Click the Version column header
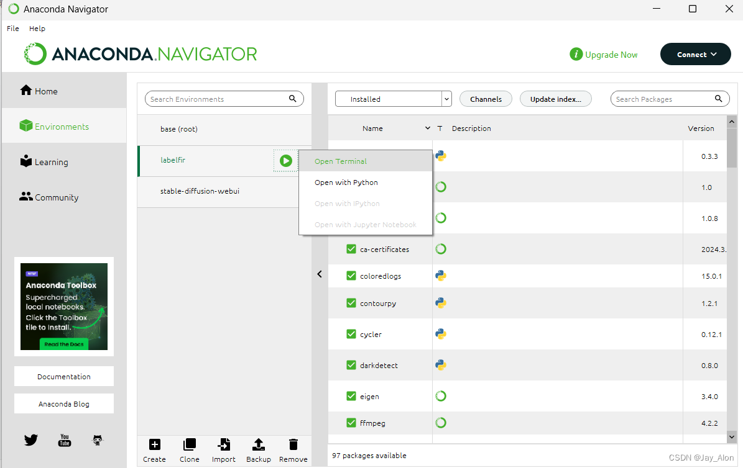Image resolution: width=743 pixels, height=468 pixels. [701, 128]
